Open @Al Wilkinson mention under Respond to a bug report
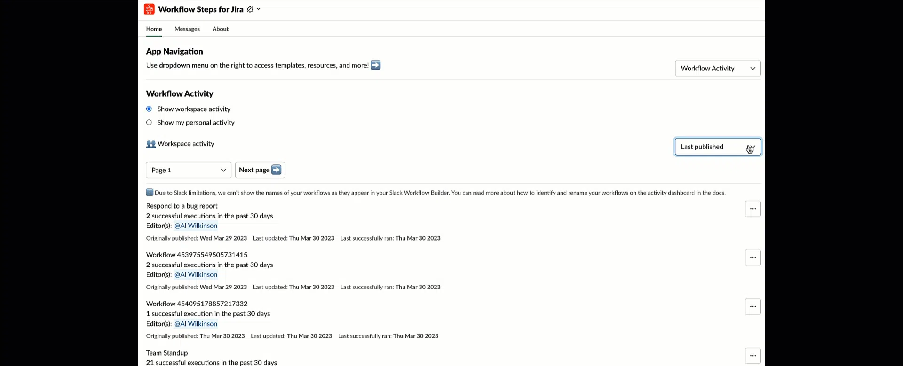 [x=196, y=226]
